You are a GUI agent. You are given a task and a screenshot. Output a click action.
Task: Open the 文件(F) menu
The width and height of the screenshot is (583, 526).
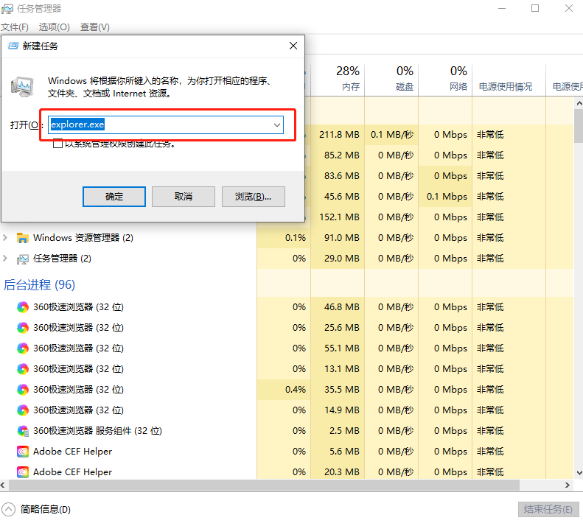(15, 27)
